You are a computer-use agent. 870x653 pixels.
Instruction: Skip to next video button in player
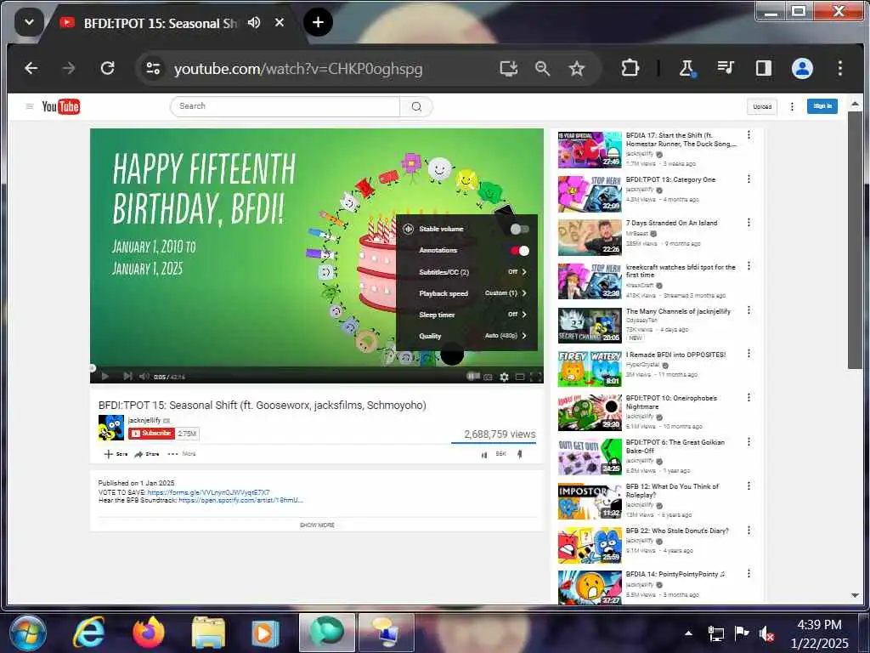coord(127,376)
